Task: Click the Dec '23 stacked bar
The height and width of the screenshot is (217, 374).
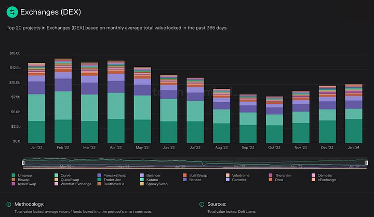Action: [327, 114]
